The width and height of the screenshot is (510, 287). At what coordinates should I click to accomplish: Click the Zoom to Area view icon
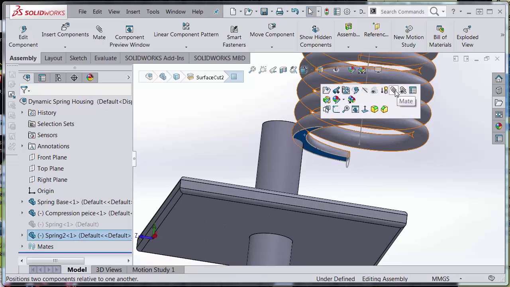click(x=263, y=70)
